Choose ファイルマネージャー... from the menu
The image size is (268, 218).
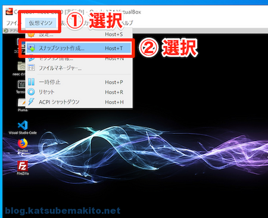(x=79, y=68)
